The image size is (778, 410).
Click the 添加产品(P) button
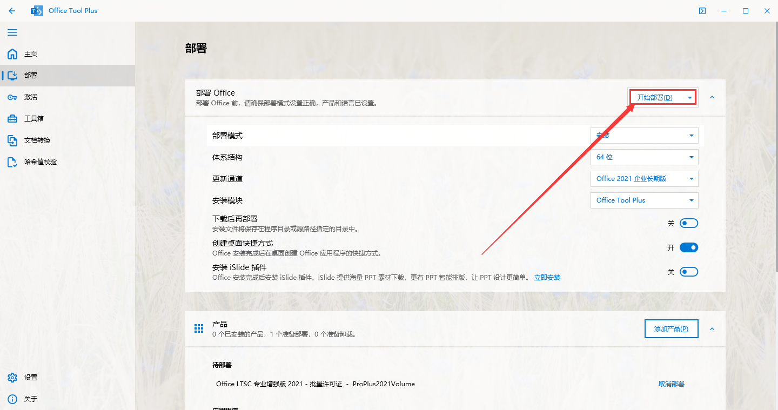671,328
